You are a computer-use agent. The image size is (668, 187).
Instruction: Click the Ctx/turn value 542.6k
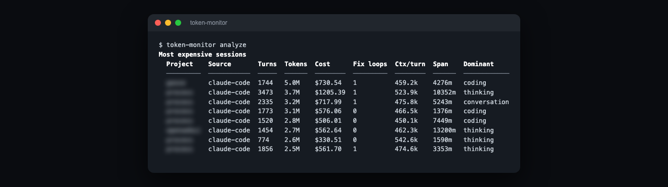point(406,140)
